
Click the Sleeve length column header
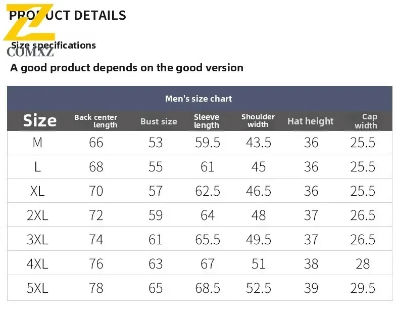point(207,121)
